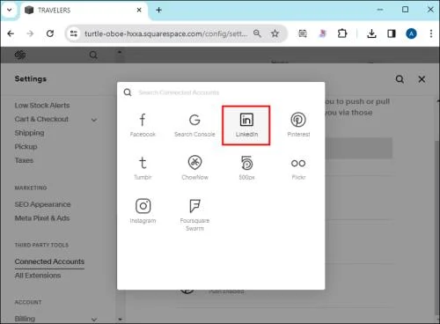Expand the Cart & Checkout section

[x=94, y=120]
